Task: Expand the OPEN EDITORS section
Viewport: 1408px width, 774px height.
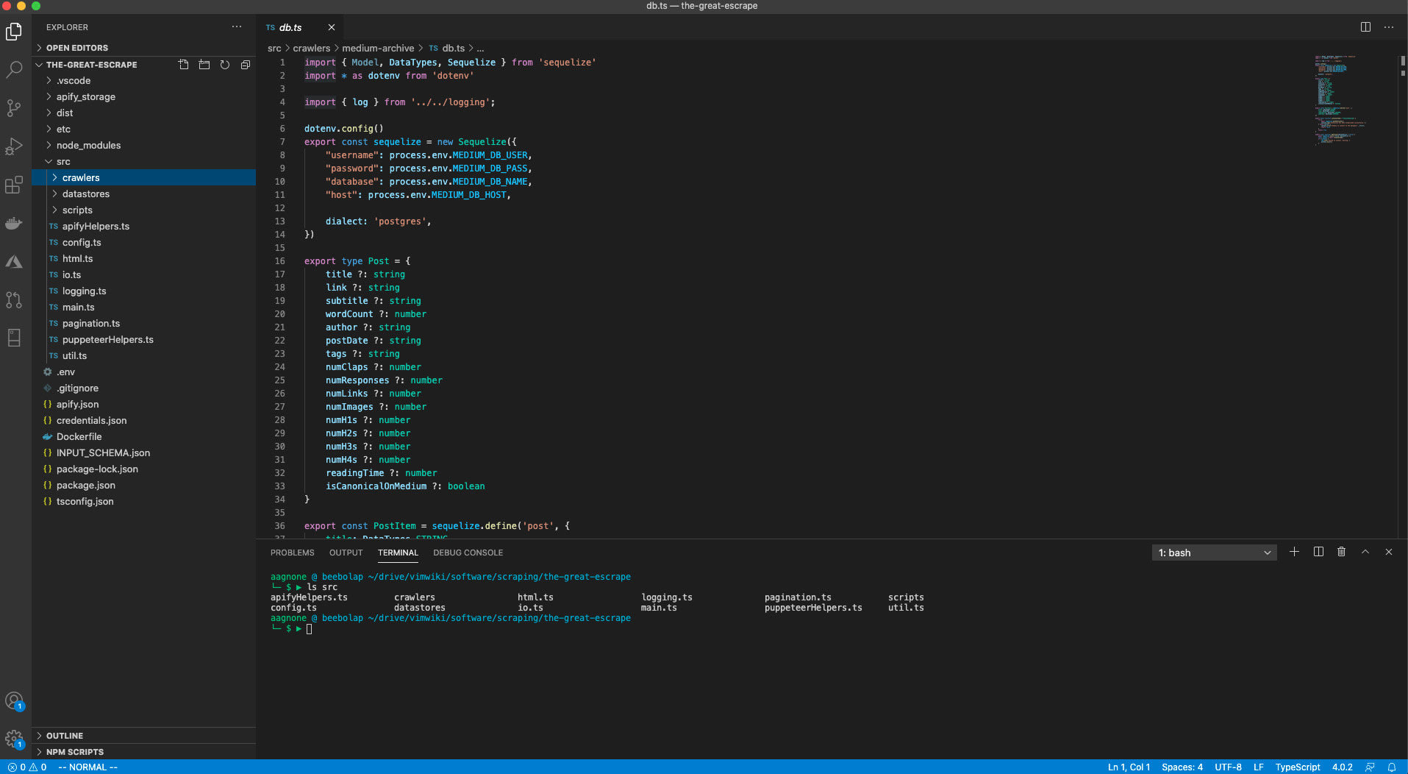Action: (x=144, y=48)
